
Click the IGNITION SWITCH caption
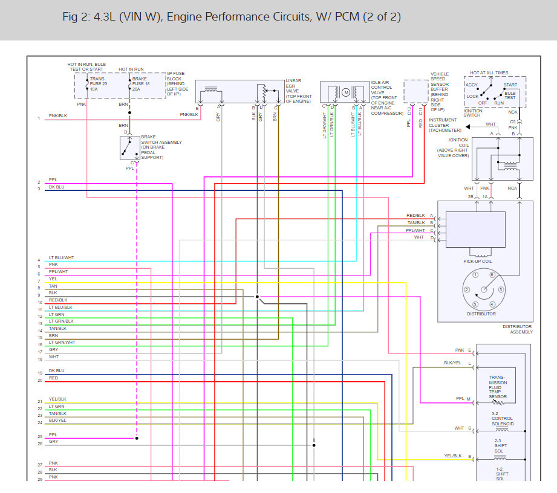pos(473,113)
